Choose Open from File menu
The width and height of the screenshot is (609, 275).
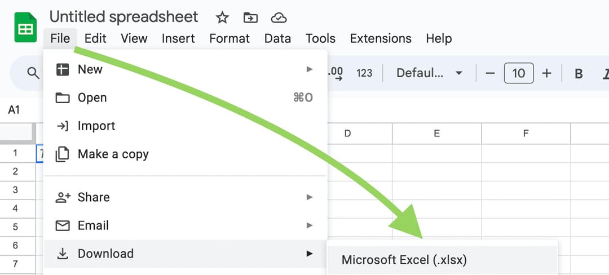click(186, 97)
